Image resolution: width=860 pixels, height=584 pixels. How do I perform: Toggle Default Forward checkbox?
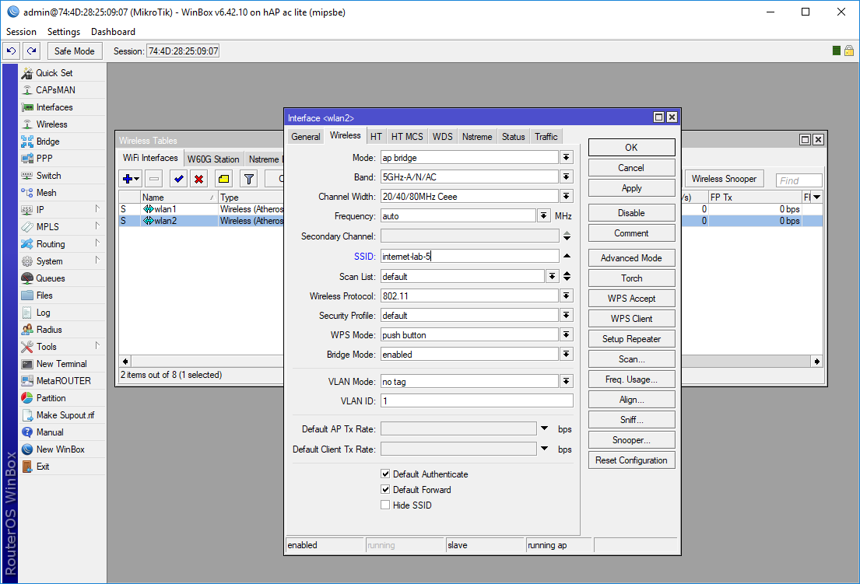(385, 489)
